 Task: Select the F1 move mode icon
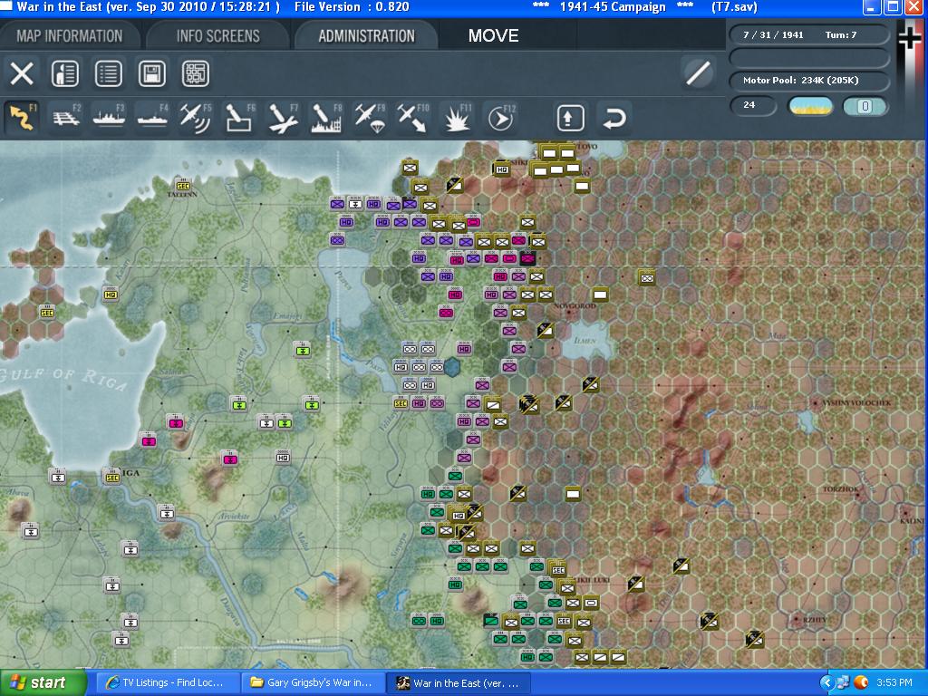[x=23, y=117]
